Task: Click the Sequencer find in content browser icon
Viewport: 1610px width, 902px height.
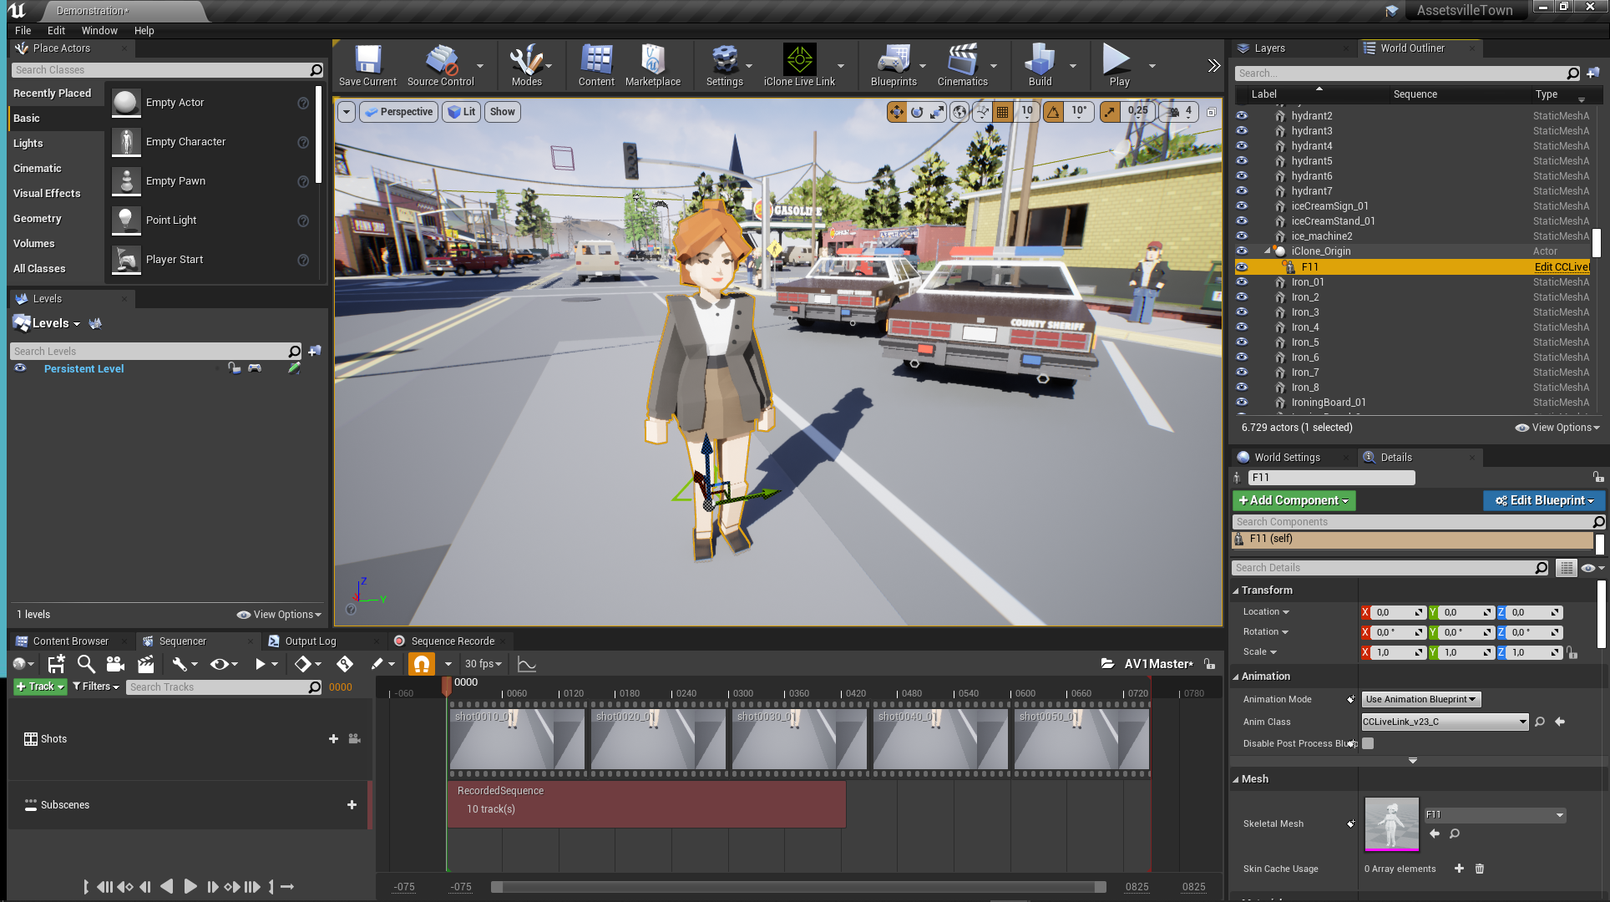Action: (86, 664)
